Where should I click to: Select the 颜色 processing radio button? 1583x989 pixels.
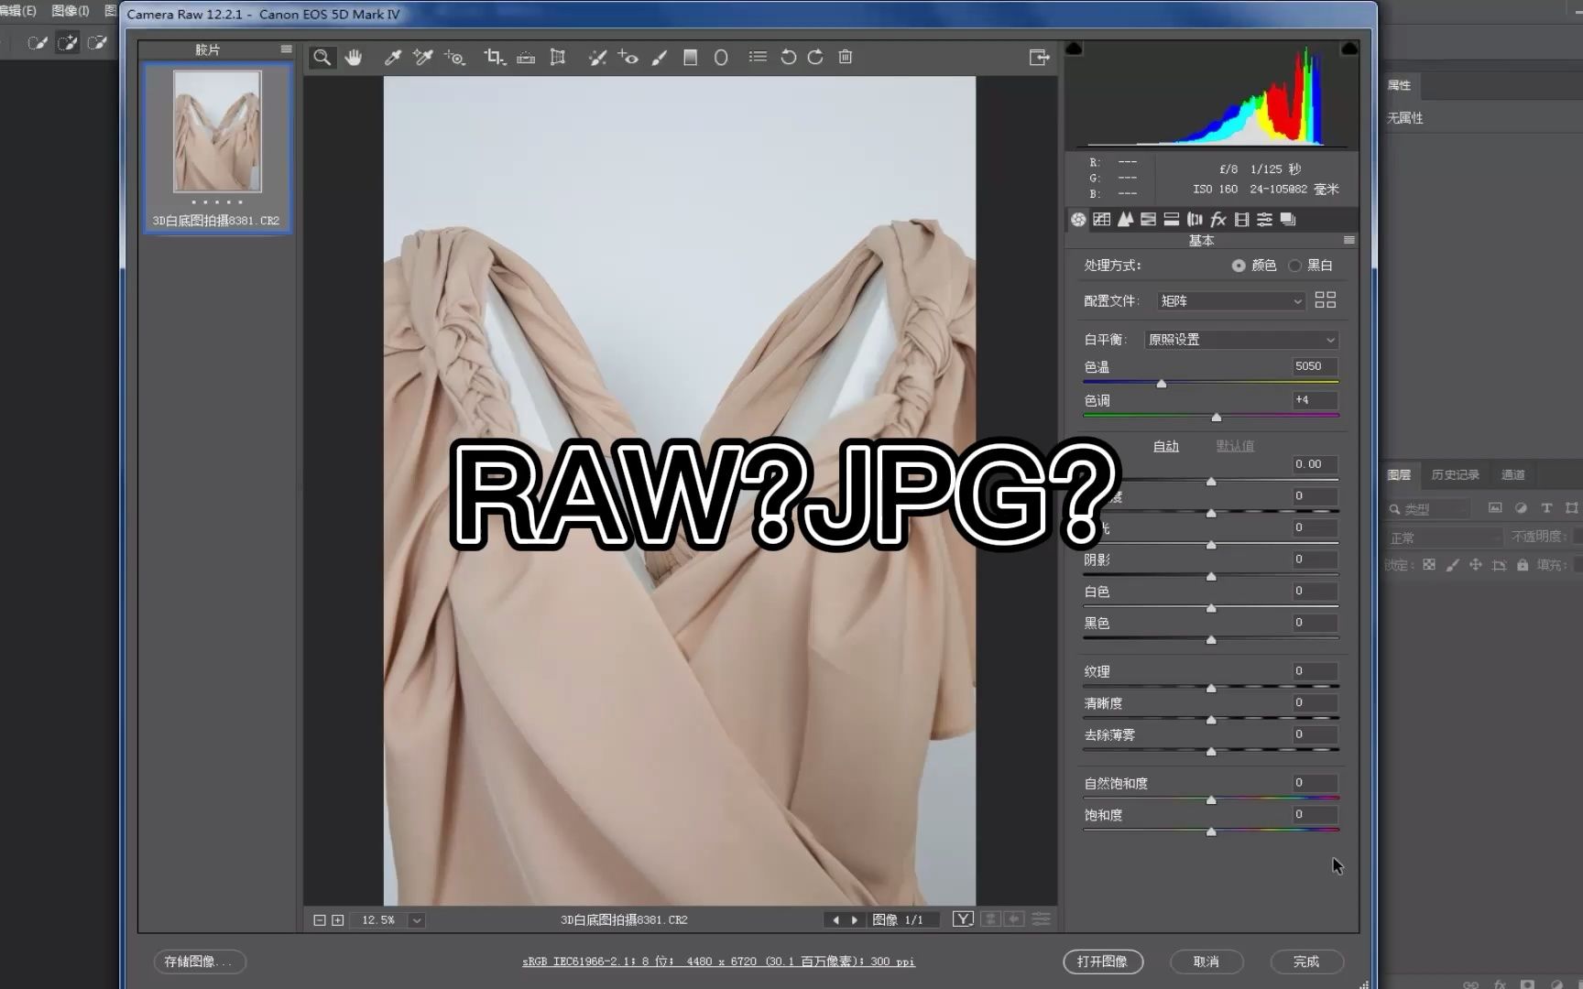point(1238,265)
